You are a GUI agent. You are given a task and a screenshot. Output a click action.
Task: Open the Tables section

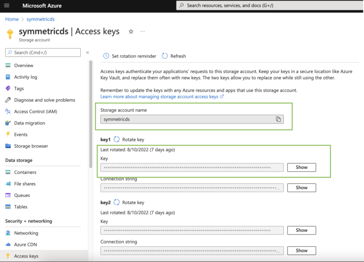coord(22,207)
